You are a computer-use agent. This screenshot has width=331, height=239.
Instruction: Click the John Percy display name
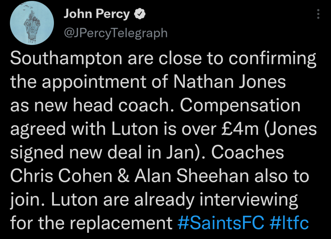point(96,14)
